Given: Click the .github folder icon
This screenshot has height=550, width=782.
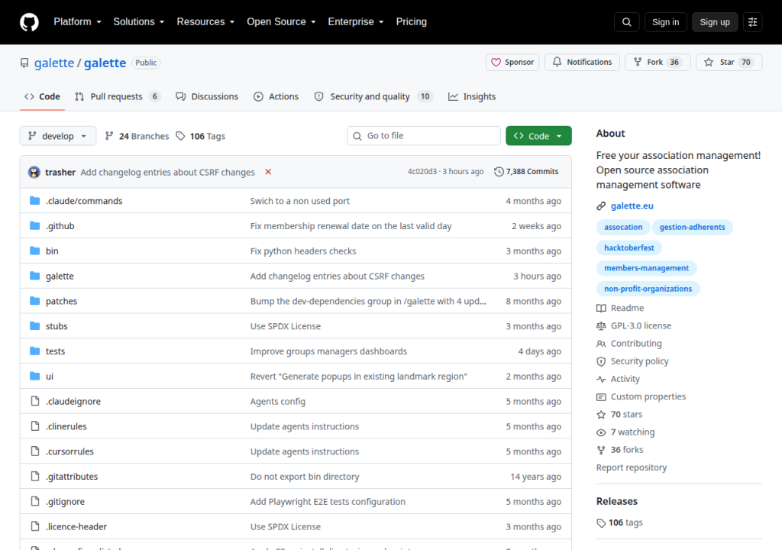Looking at the screenshot, I should click(34, 225).
